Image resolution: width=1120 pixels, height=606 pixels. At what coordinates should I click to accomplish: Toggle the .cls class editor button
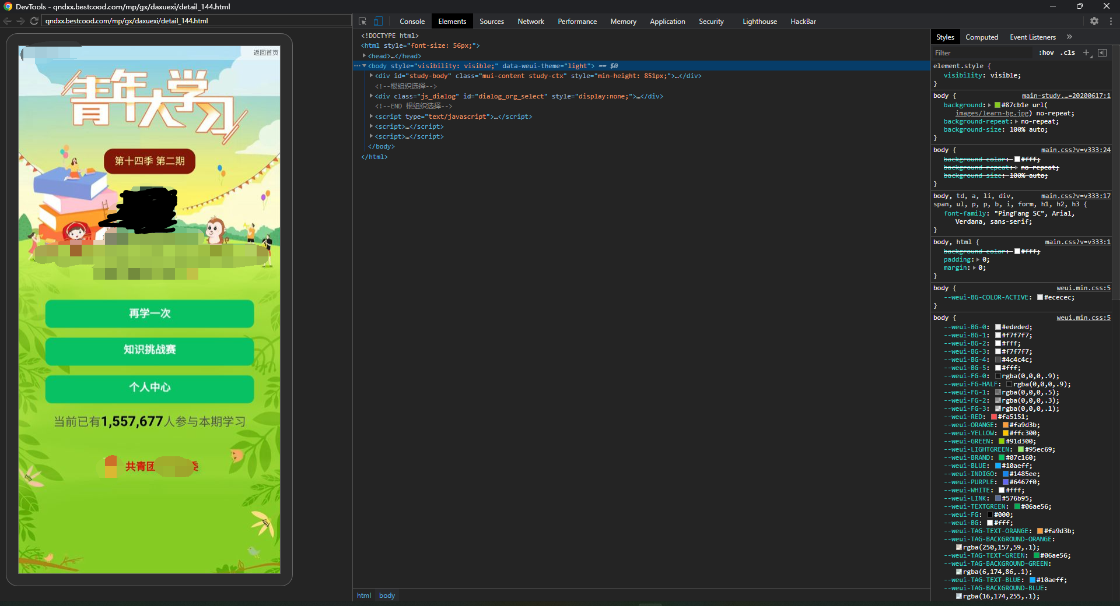tap(1068, 52)
